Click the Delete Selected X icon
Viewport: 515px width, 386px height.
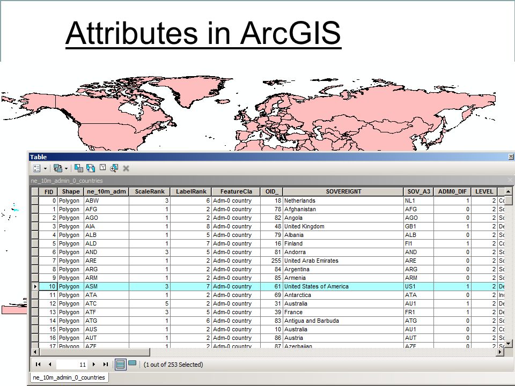click(x=126, y=168)
